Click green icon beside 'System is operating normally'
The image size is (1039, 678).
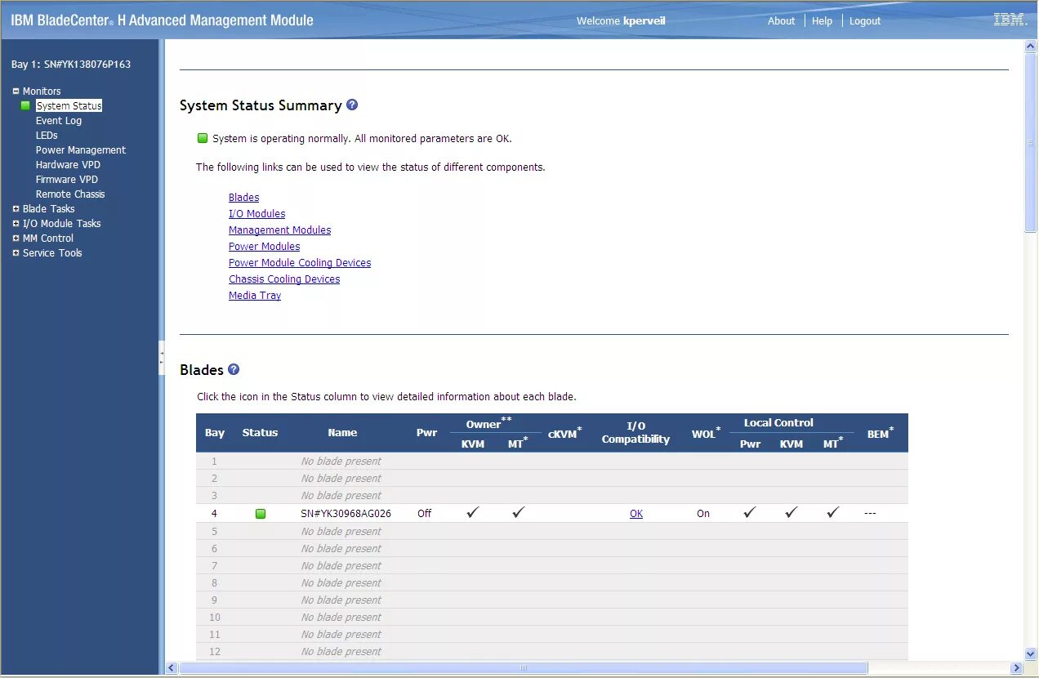(203, 138)
